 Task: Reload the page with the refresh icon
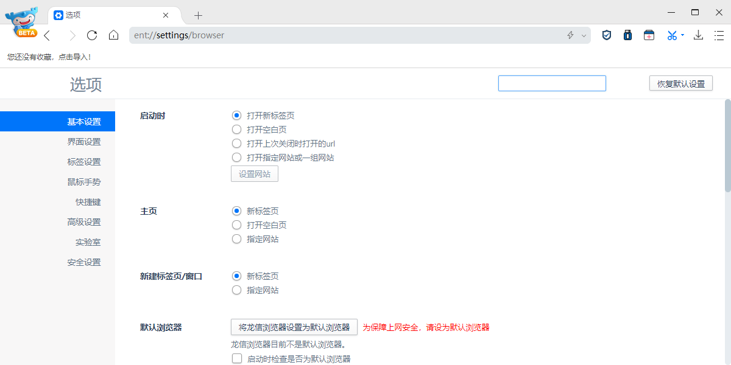pyautogui.click(x=92, y=35)
